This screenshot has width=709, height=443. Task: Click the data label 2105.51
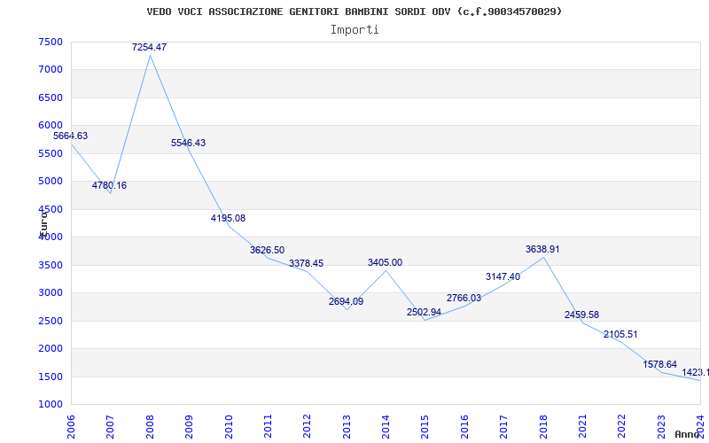[x=620, y=335]
